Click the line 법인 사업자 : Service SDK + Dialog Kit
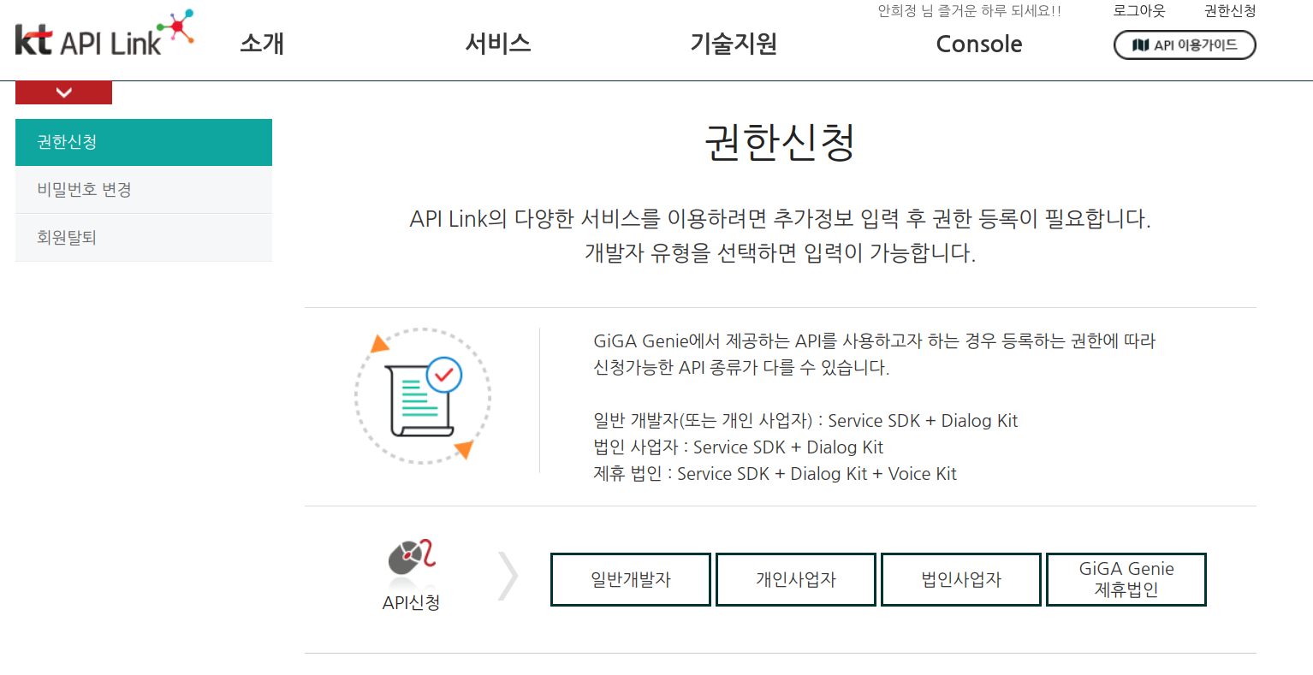This screenshot has height=675, width=1313. pyautogui.click(x=738, y=447)
